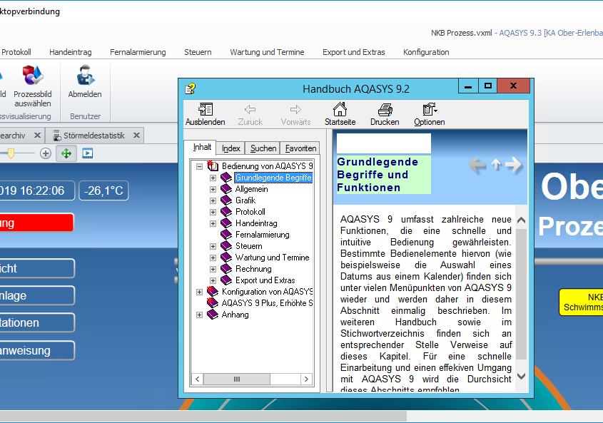Viewport: 603px width, 423px height.
Task: Close the Störmeldestatistik tab
Action: click(136, 136)
